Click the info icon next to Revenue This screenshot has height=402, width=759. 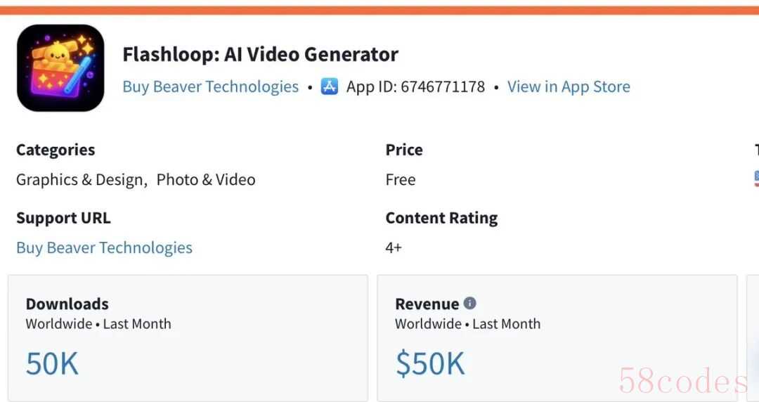[470, 303]
